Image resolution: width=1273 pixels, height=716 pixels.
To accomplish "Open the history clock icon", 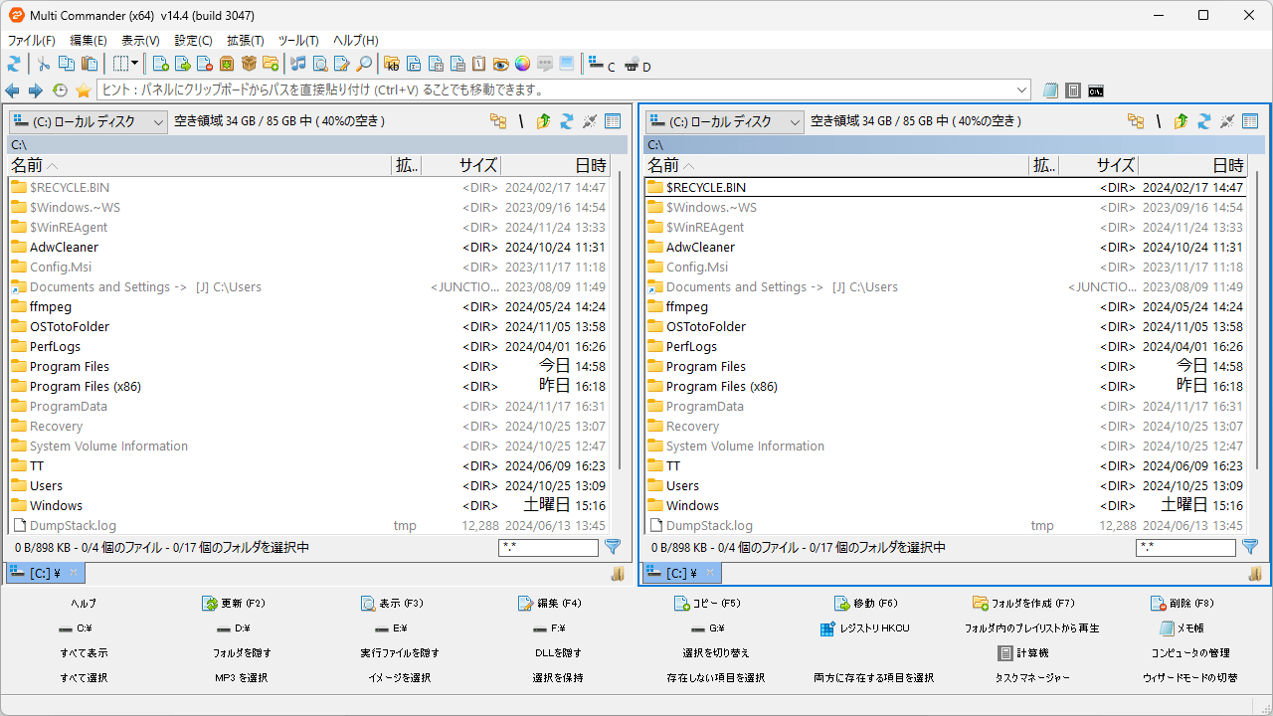I will coord(60,90).
